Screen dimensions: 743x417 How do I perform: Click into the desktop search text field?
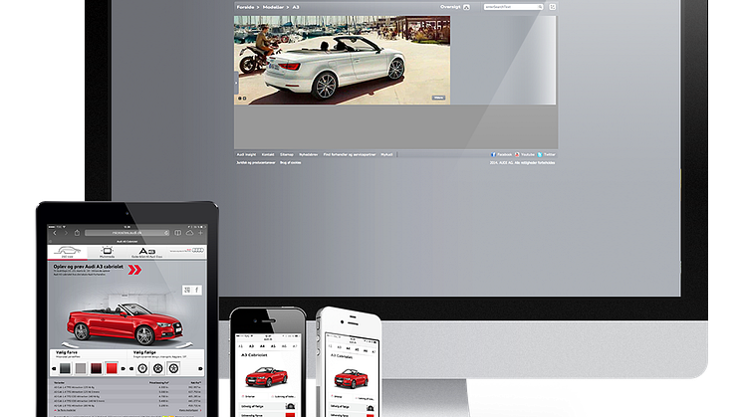(506, 7)
